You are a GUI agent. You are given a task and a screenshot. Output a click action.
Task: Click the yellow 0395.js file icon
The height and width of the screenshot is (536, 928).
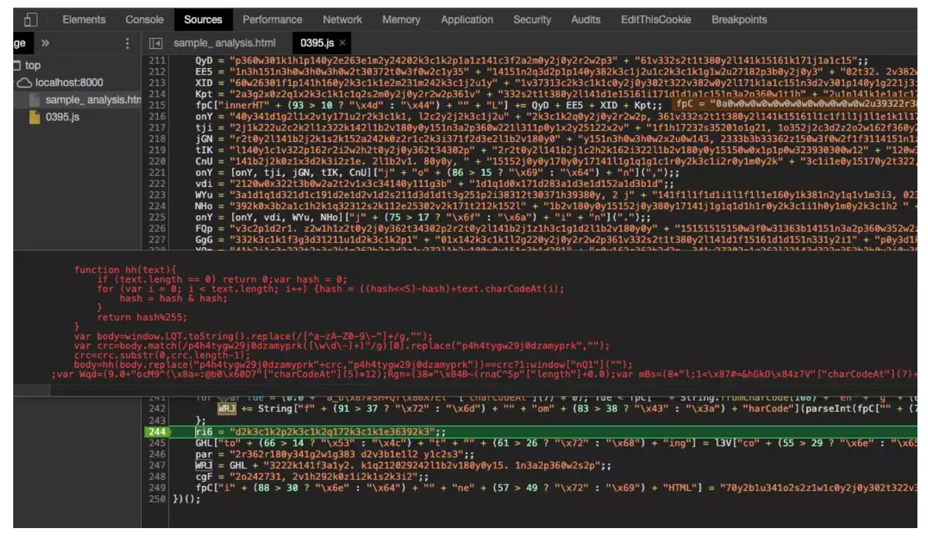point(34,117)
